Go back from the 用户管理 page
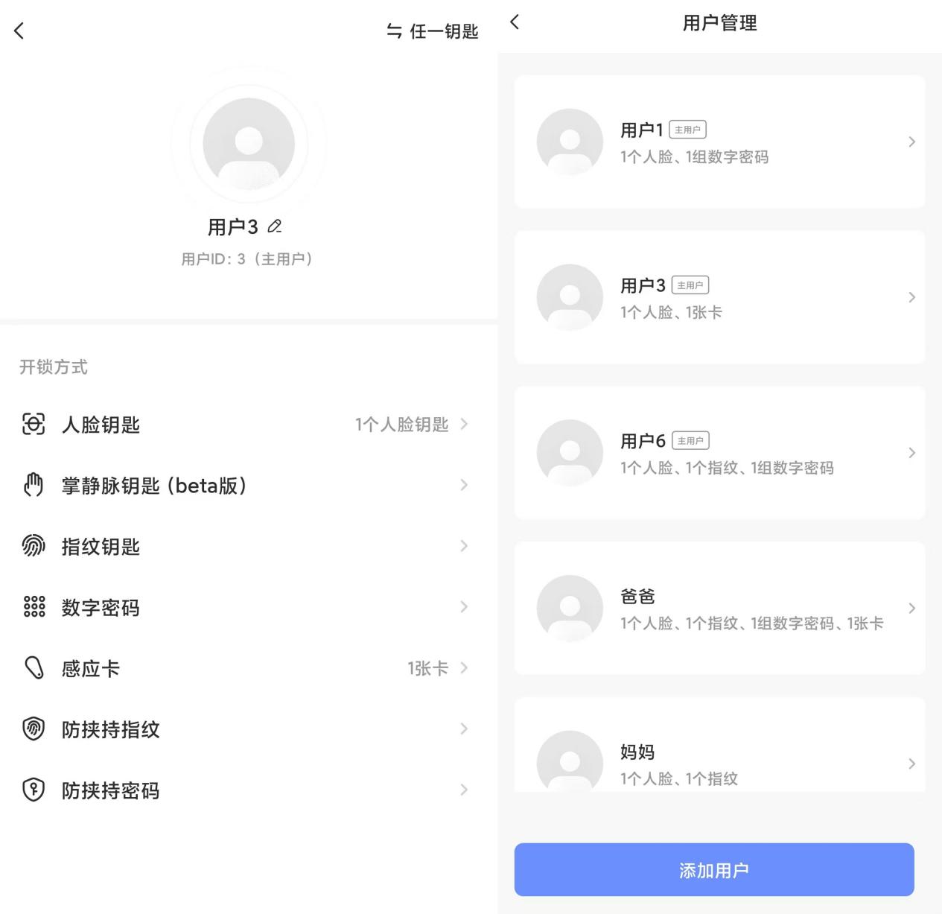Image resolution: width=942 pixels, height=914 pixels. coord(515,22)
